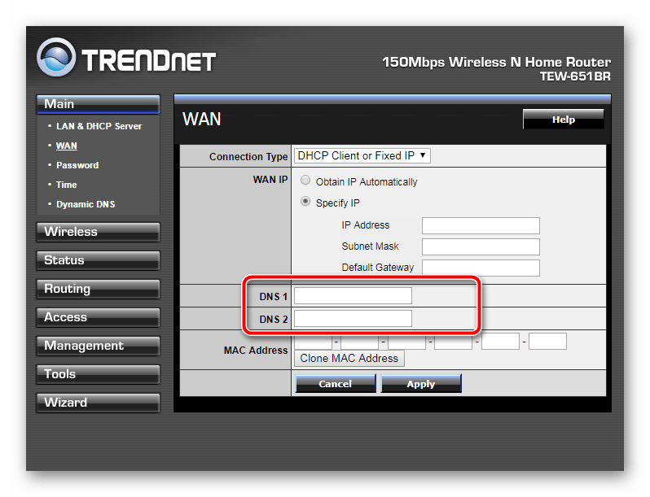Open LAN & DHCP Server page
The width and height of the screenshot is (650, 497).
point(99,126)
